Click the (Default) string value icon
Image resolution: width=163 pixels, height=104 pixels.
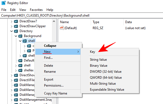(x=62, y=28)
